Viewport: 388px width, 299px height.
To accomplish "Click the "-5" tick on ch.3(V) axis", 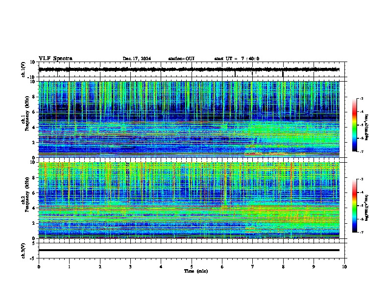I will click(33, 258).
